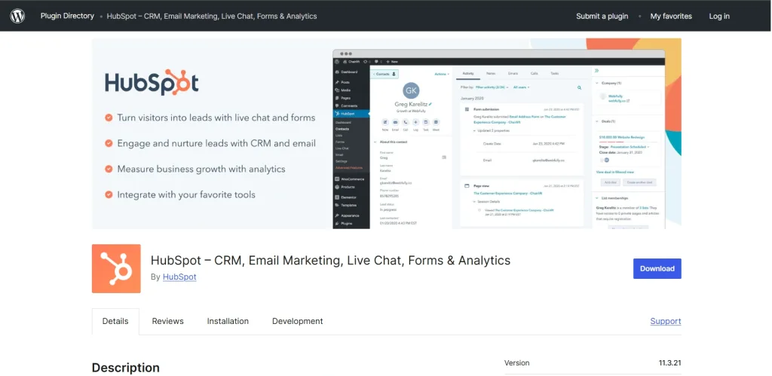The height and width of the screenshot is (376, 772).
Task: Open the Actions dropdown on the contact
Action: [x=441, y=74]
